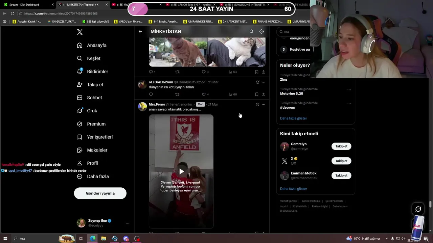Open Bildirimler notifications
The width and height of the screenshot is (433, 243).
[92, 72]
